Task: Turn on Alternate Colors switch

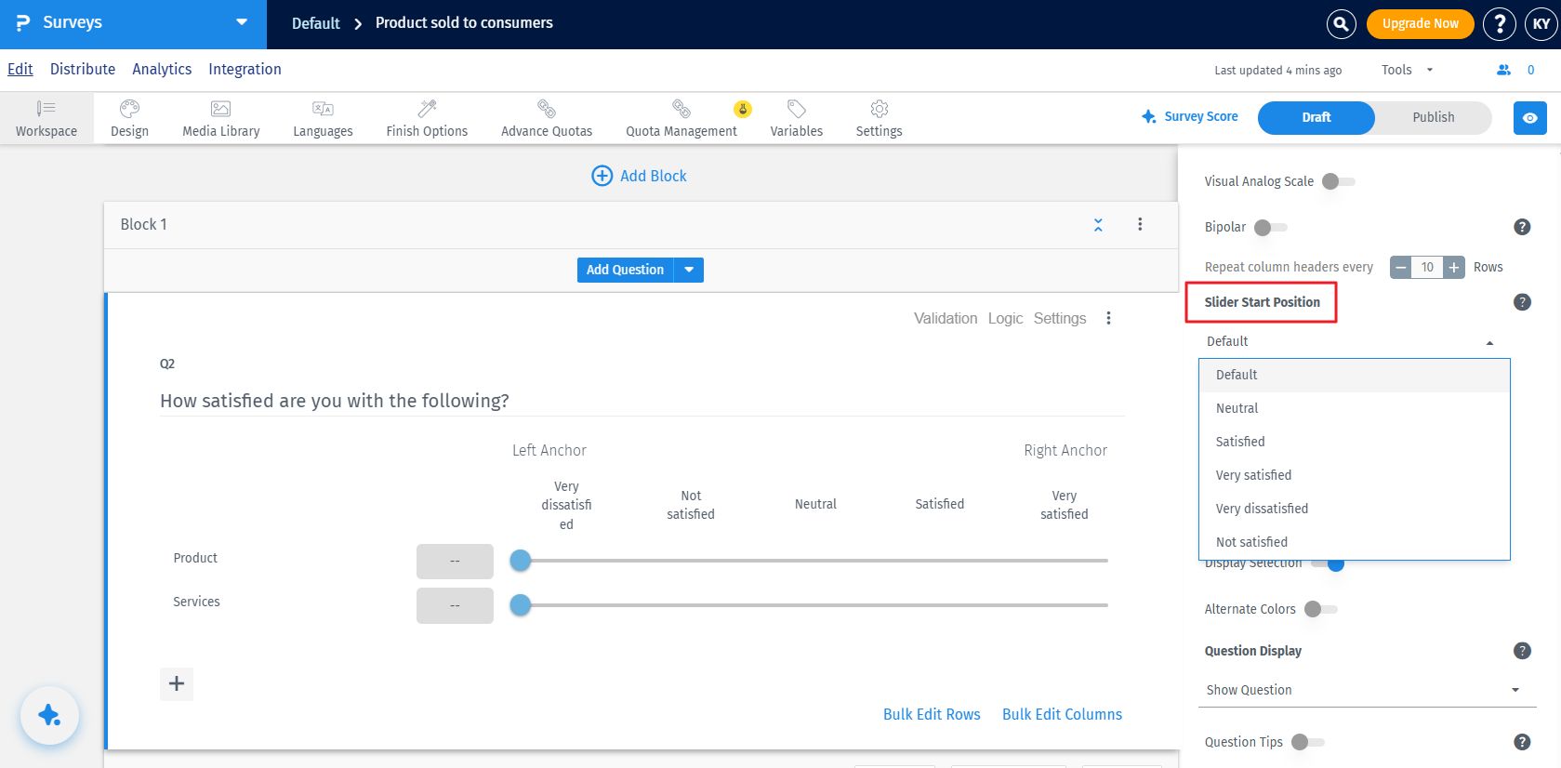Action: pyautogui.click(x=1321, y=609)
